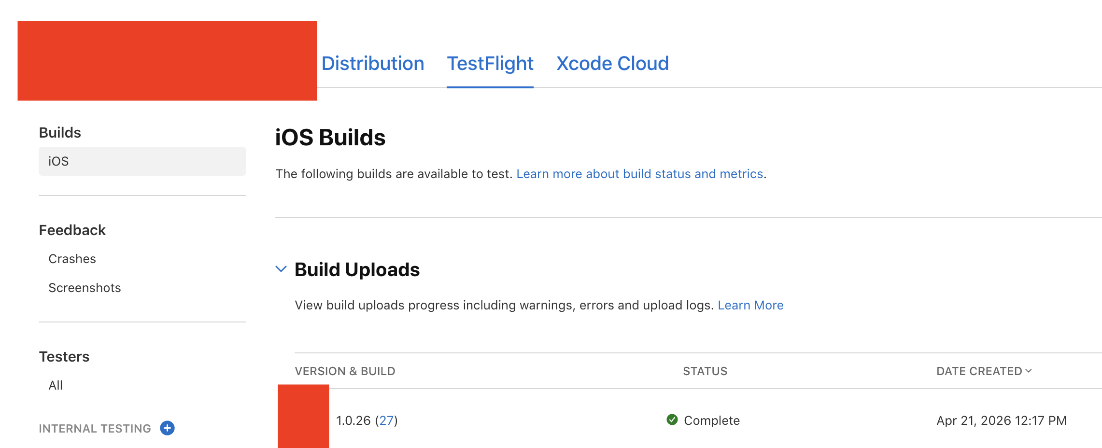Click the redacted app name header block
This screenshot has height=448, width=1102.
[167, 61]
